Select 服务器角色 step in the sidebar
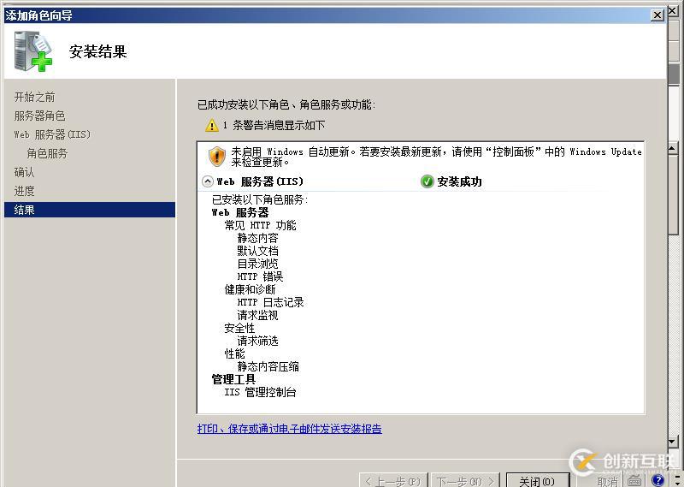Viewport: 684px width, 487px height. pyautogui.click(x=39, y=116)
